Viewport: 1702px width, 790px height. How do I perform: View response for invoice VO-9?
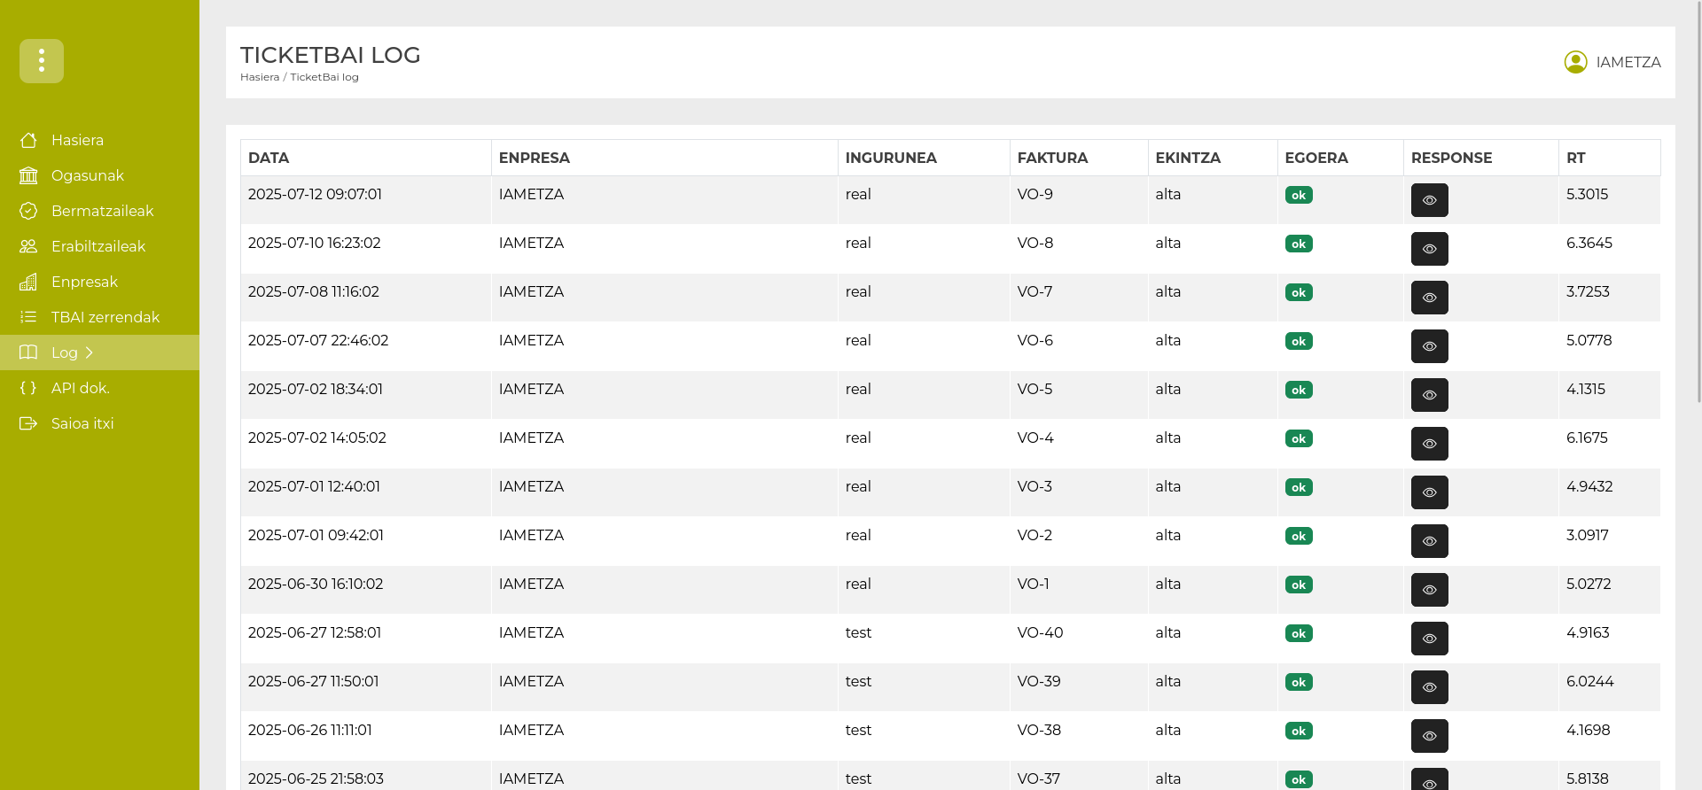coord(1429,200)
